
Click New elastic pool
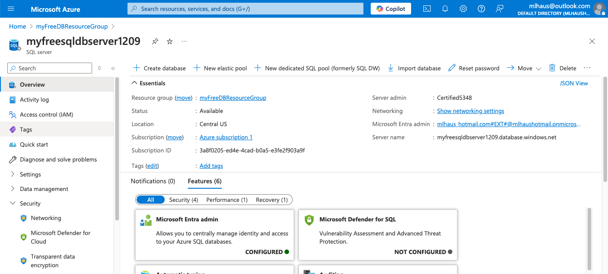point(220,68)
